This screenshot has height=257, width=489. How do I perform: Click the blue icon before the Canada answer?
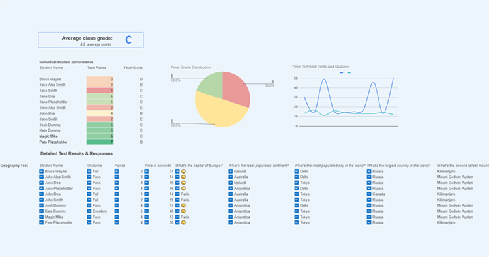(x=369, y=194)
